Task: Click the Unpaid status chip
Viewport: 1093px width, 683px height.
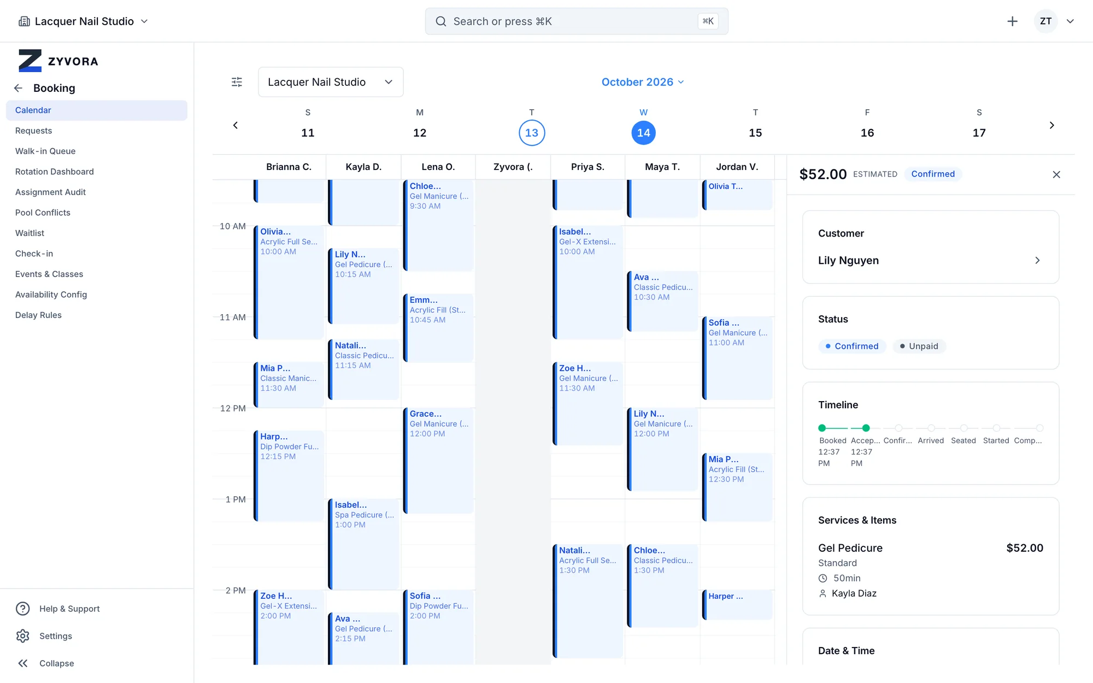Action: click(x=919, y=346)
